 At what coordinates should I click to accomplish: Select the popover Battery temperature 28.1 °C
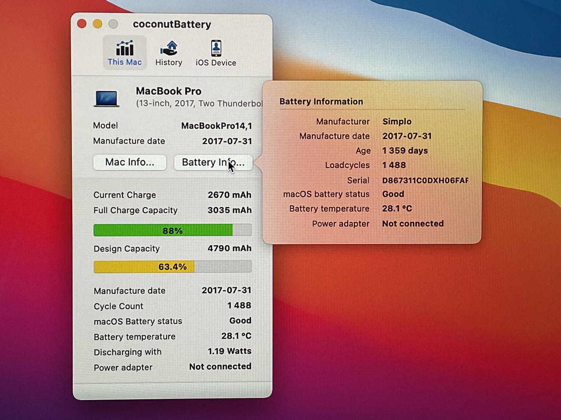point(397,208)
